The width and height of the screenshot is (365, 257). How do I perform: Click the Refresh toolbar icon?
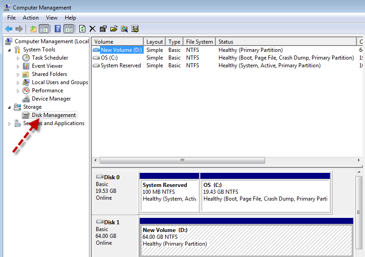click(82, 29)
